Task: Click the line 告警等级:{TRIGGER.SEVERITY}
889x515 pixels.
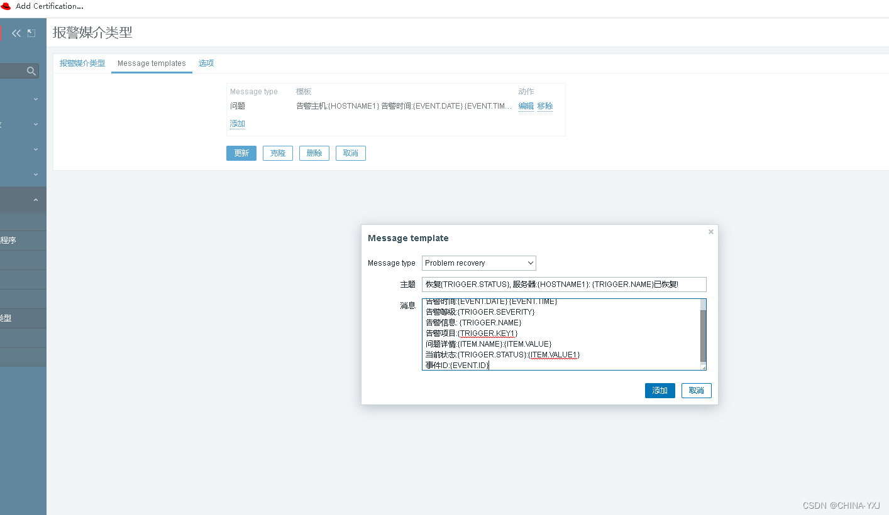Action: [x=480, y=312]
